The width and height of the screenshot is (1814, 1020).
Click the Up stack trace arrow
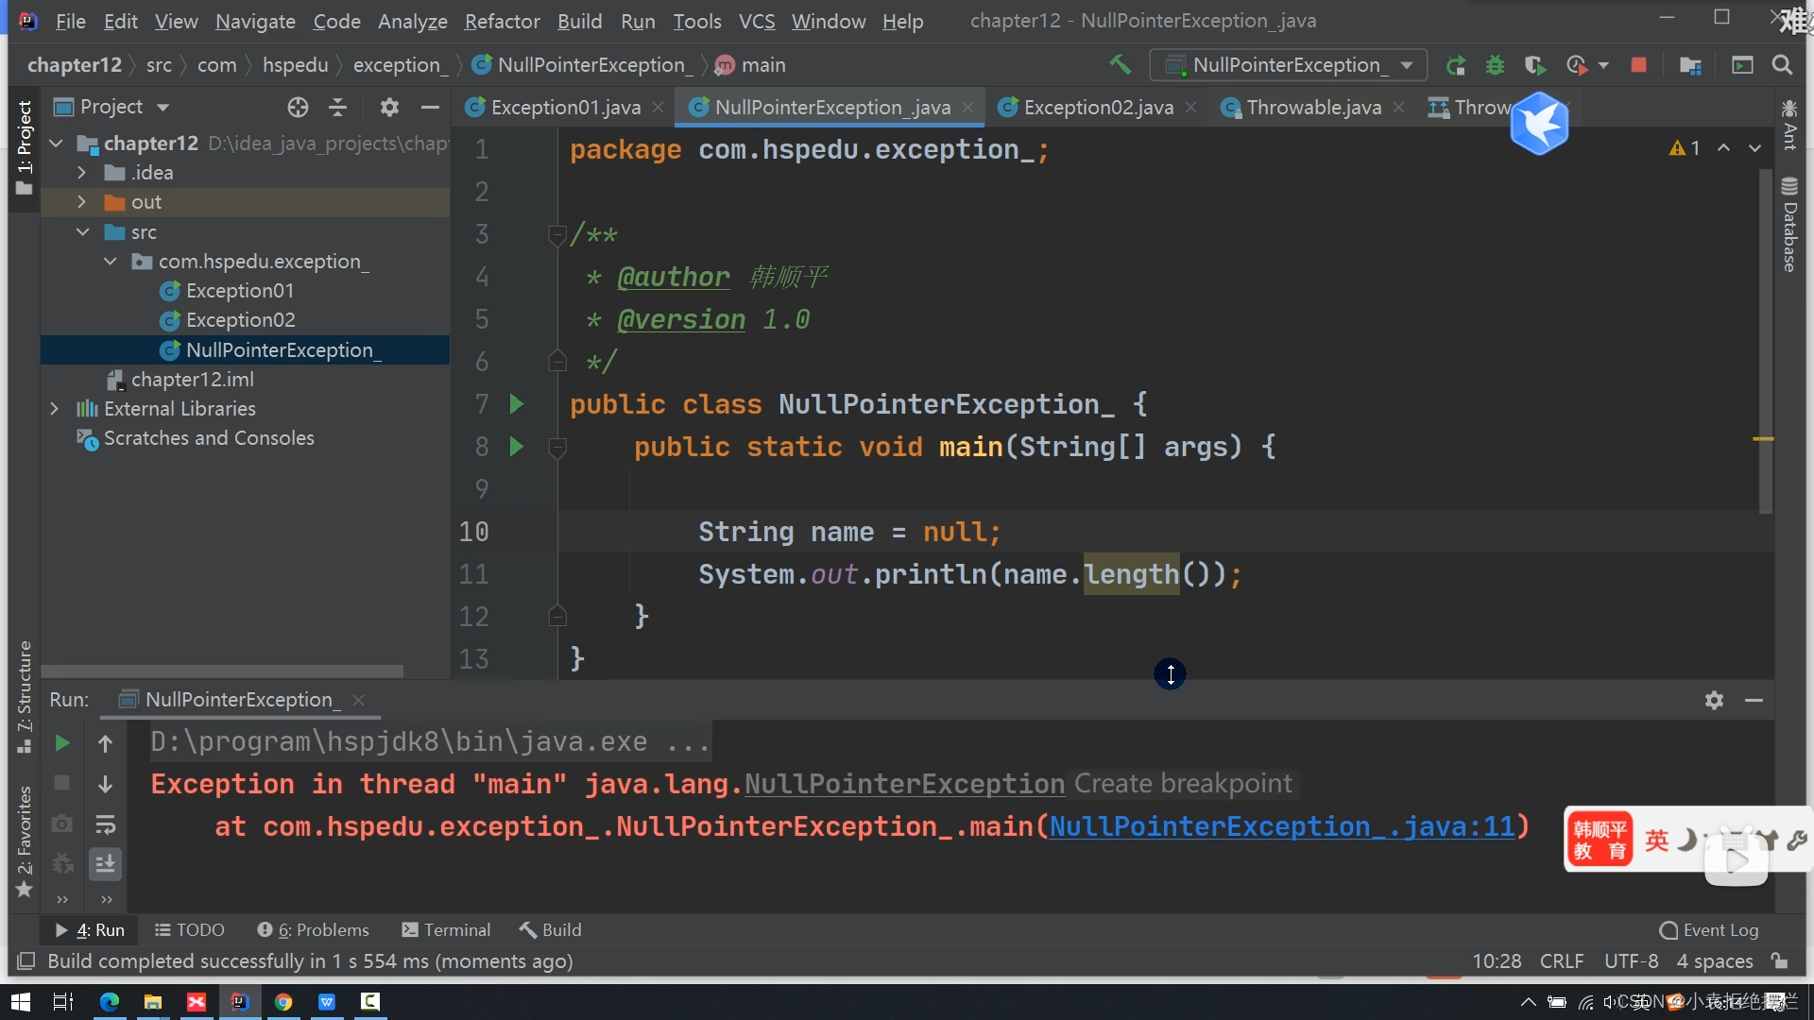(x=106, y=743)
